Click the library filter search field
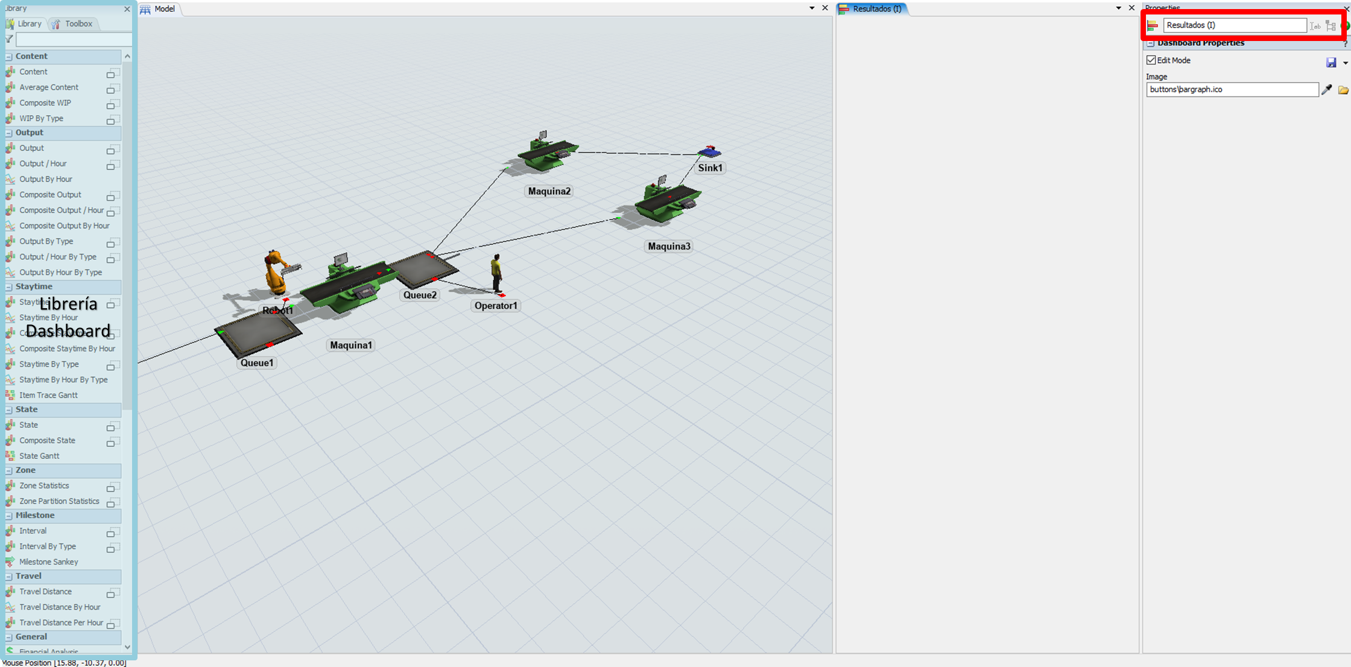The height and width of the screenshot is (667, 1351). [72, 39]
